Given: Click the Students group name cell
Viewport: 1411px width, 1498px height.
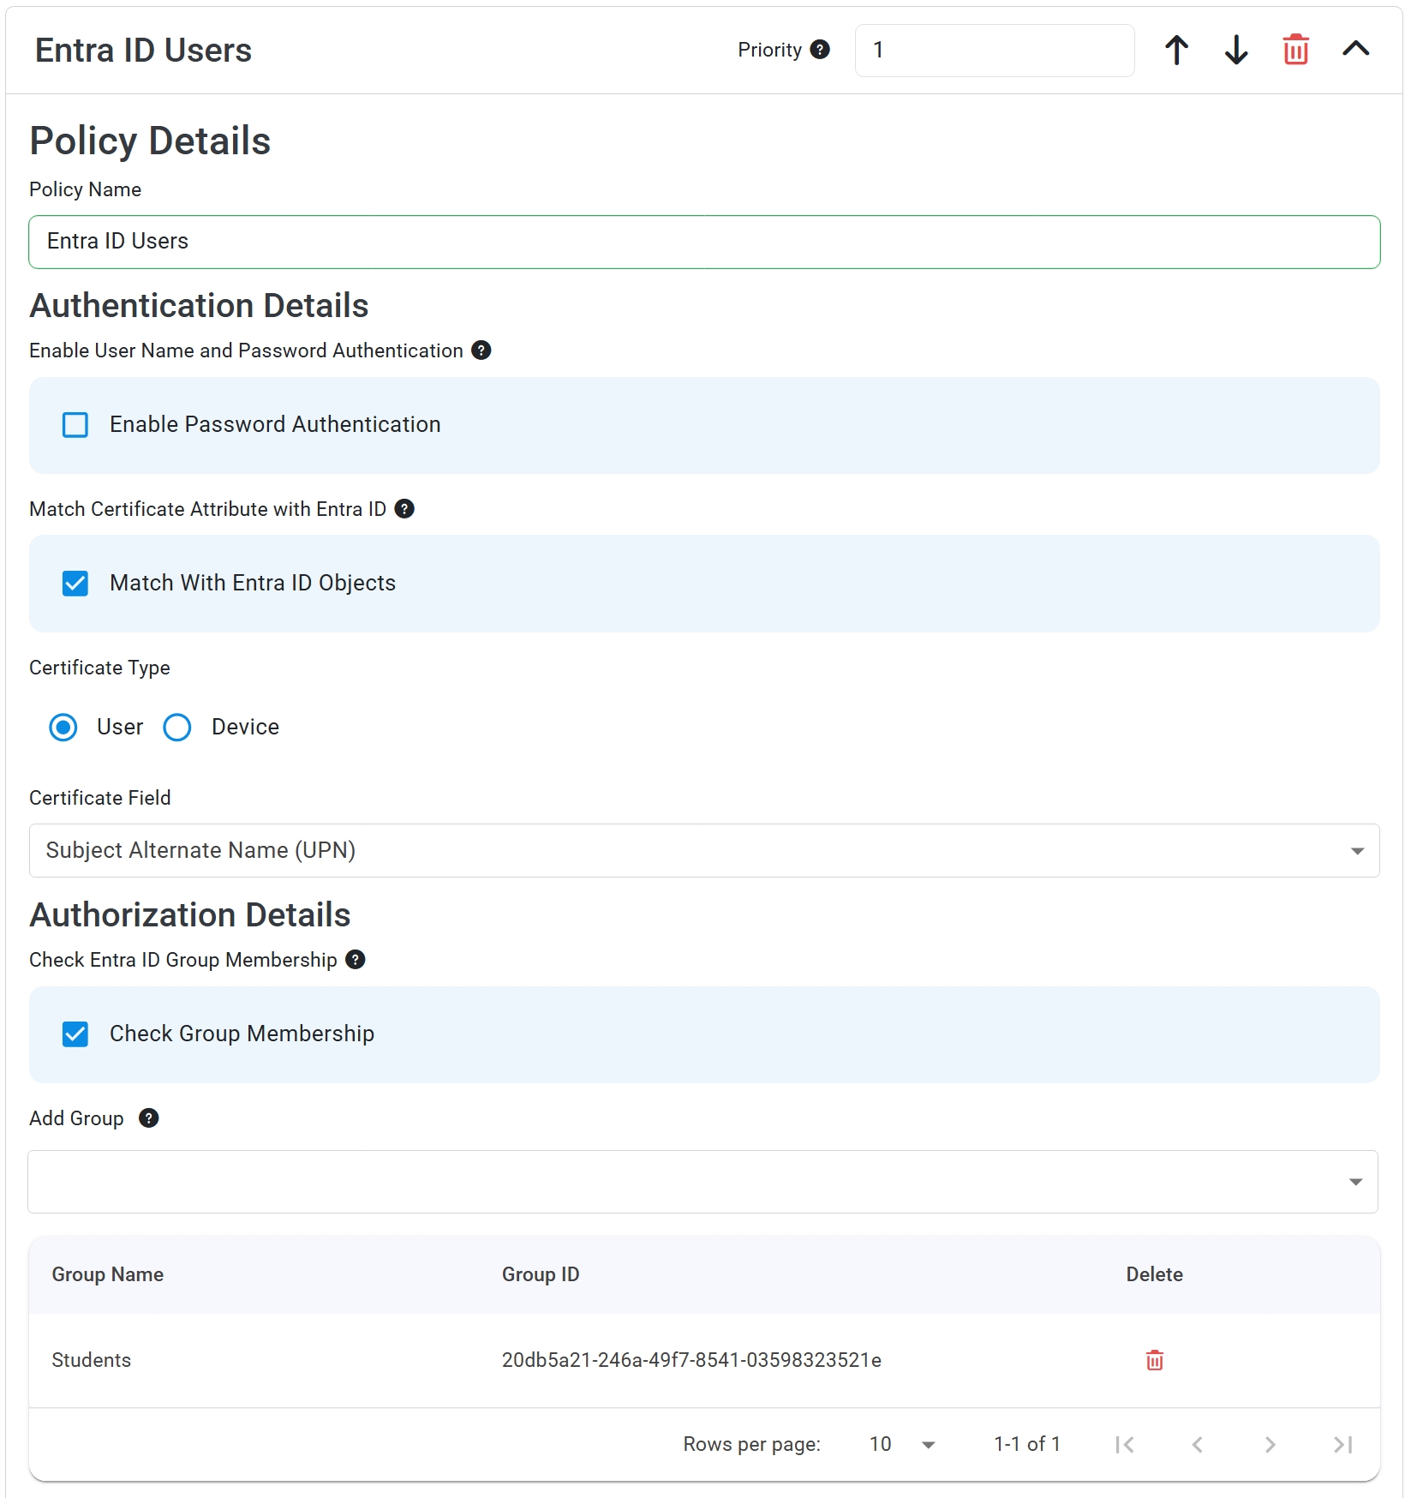Looking at the screenshot, I should pyautogui.click(x=92, y=1360).
